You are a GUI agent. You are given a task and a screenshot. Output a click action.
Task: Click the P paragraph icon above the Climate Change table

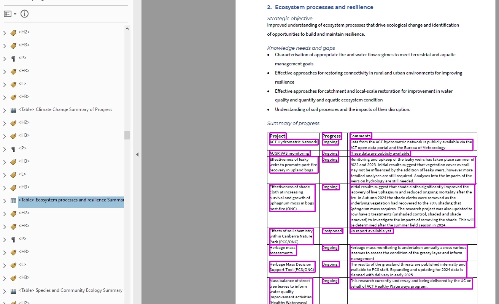tap(13, 59)
